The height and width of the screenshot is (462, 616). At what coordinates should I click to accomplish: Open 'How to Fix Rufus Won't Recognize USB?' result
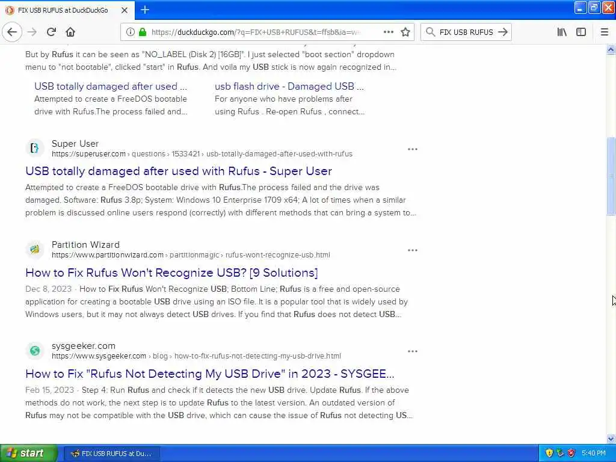pyautogui.click(x=171, y=273)
